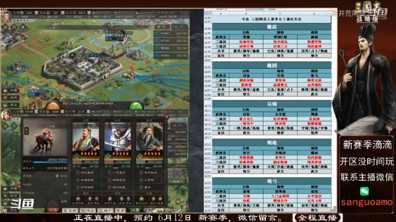The image size is (396, 222).
Task: Click the green jade icon in lower game bar
Action: click(22, 111)
